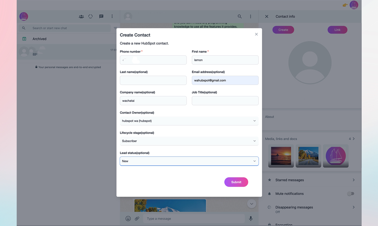Click the search chat box
378x226 pixels.
coord(65,28)
